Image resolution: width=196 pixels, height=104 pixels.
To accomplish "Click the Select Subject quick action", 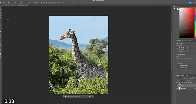I will [x=184, y=68].
